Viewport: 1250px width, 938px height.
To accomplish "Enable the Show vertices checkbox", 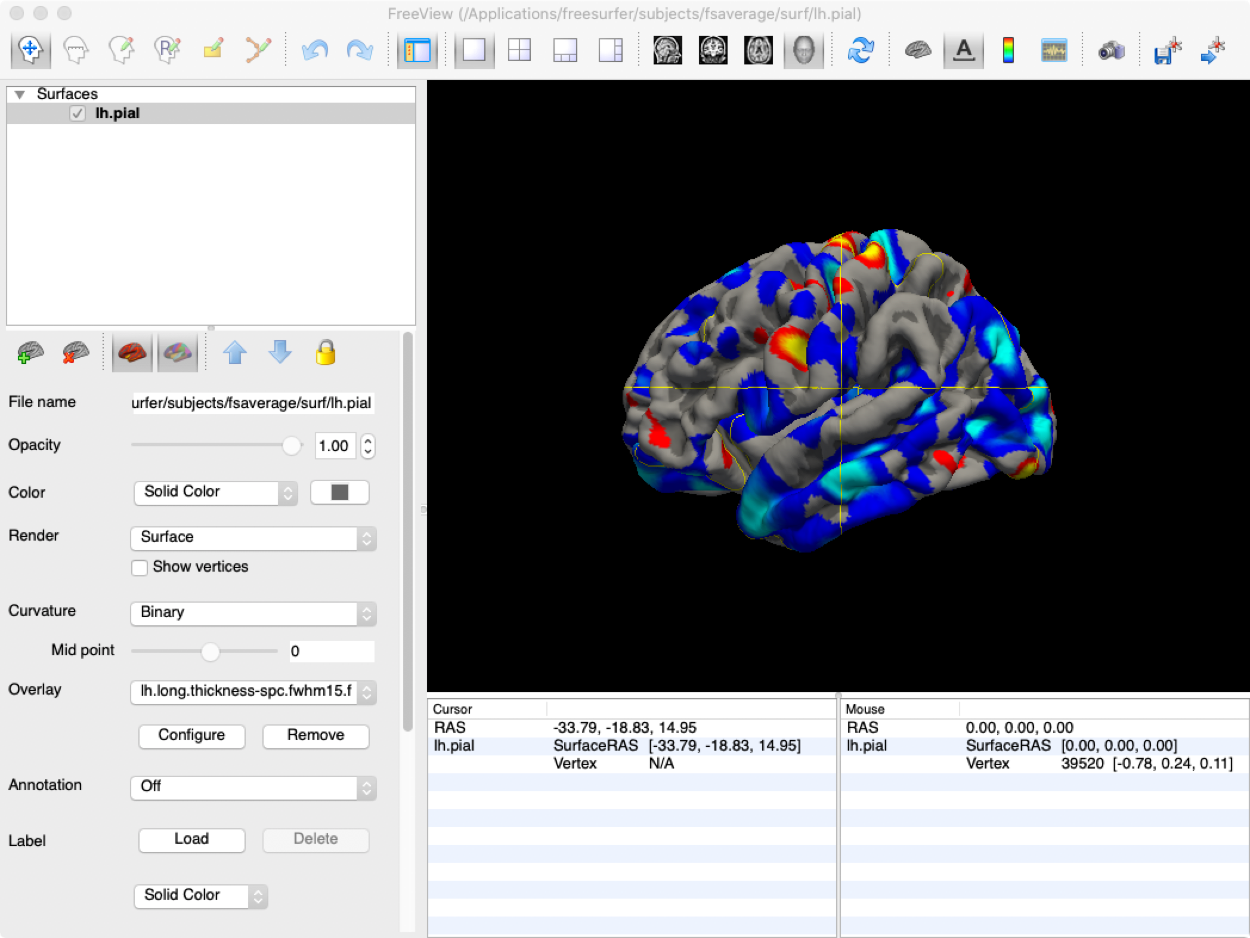I will [x=140, y=567].
